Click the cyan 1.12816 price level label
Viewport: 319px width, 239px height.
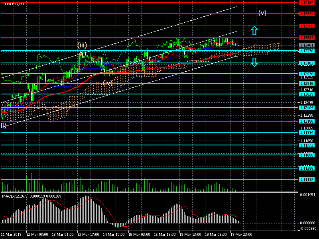[x=307, y=84]
